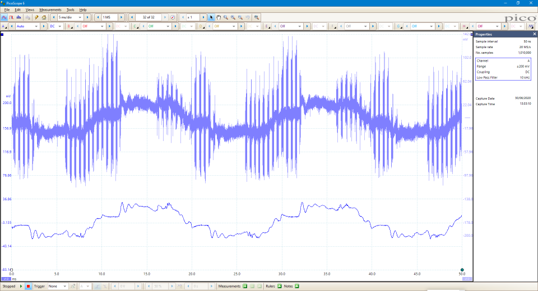538x291 pixels.
Task: Open Channel G options button
Action: coord(399,26)
